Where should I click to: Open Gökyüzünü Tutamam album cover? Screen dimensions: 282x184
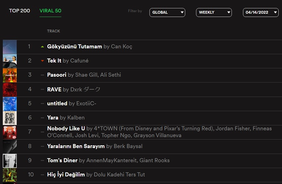coord(10,47)
